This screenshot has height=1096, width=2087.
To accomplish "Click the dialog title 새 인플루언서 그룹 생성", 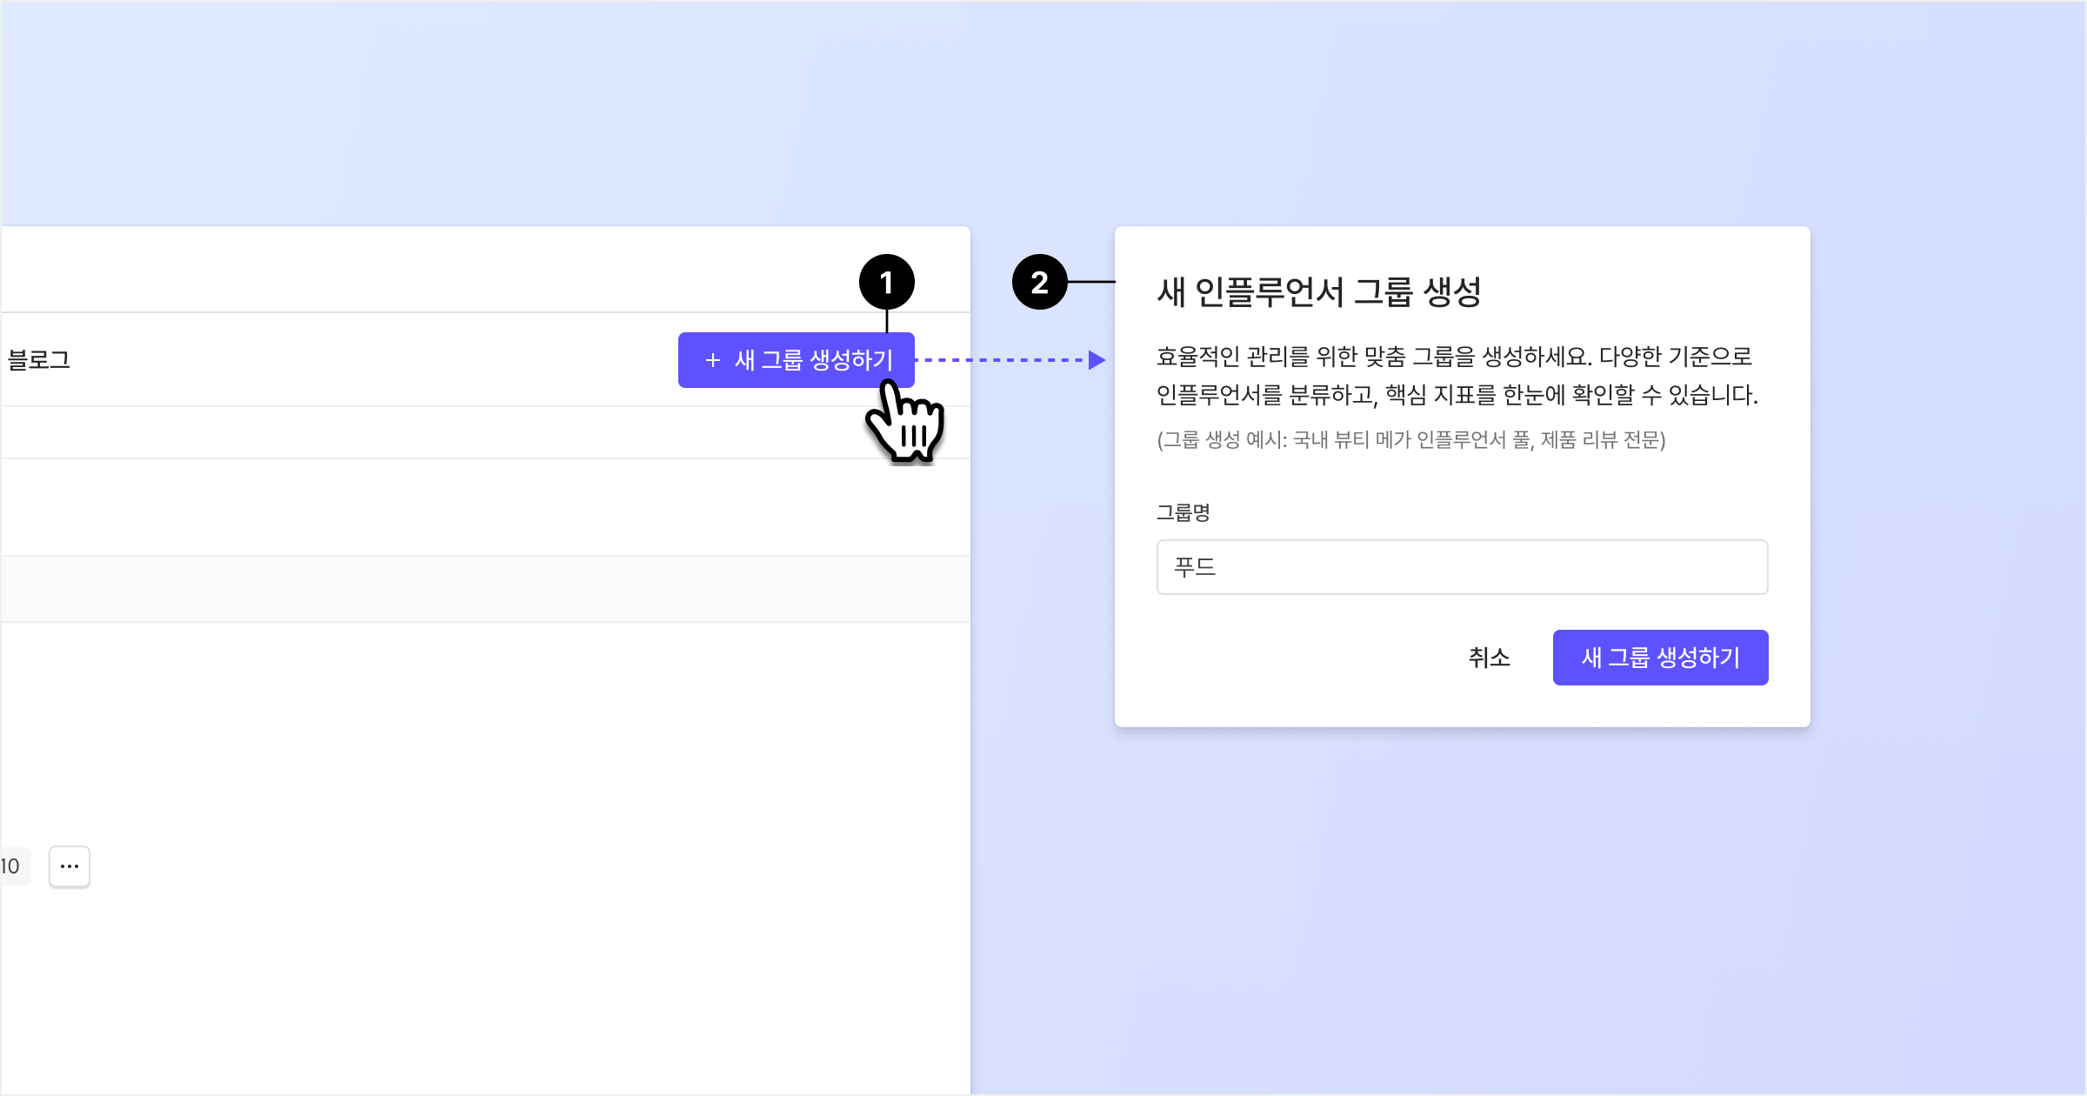I will tap(1318, 292).
